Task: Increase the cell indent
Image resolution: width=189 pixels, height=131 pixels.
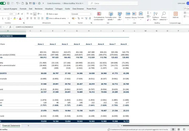Action: [42, 18]
